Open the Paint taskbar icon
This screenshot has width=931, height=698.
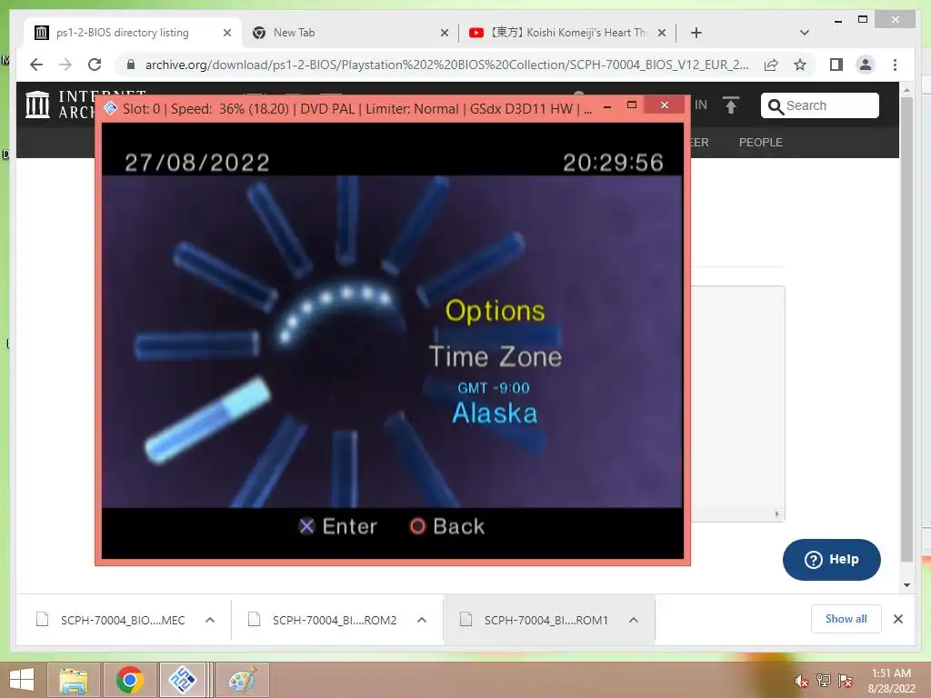coord(242,680)
